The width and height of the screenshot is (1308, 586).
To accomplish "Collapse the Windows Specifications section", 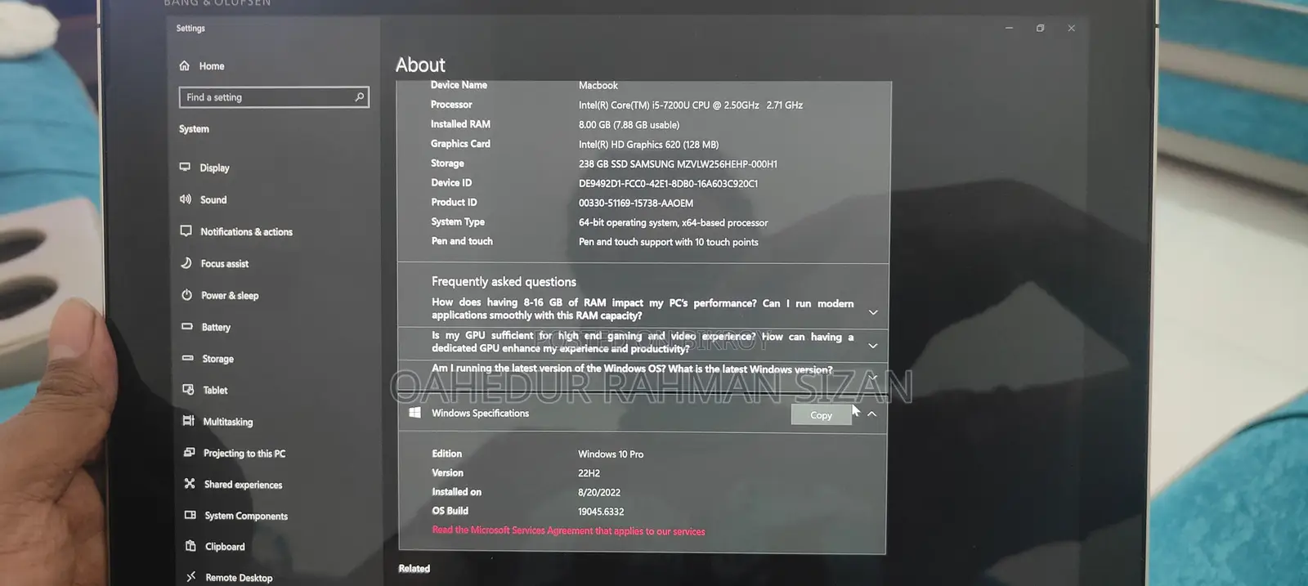I will (x=871, y=414).
